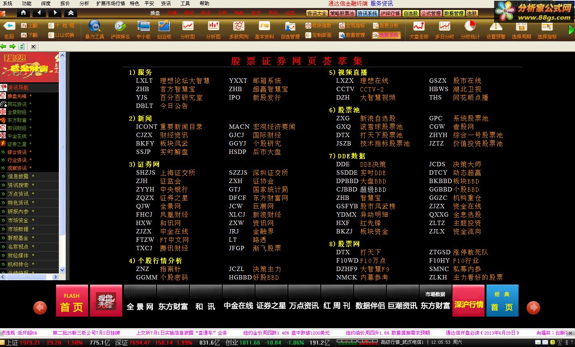Click 下翻 toolbar item
The width and height of the screenshot is (575, 347).
point(29,35)
